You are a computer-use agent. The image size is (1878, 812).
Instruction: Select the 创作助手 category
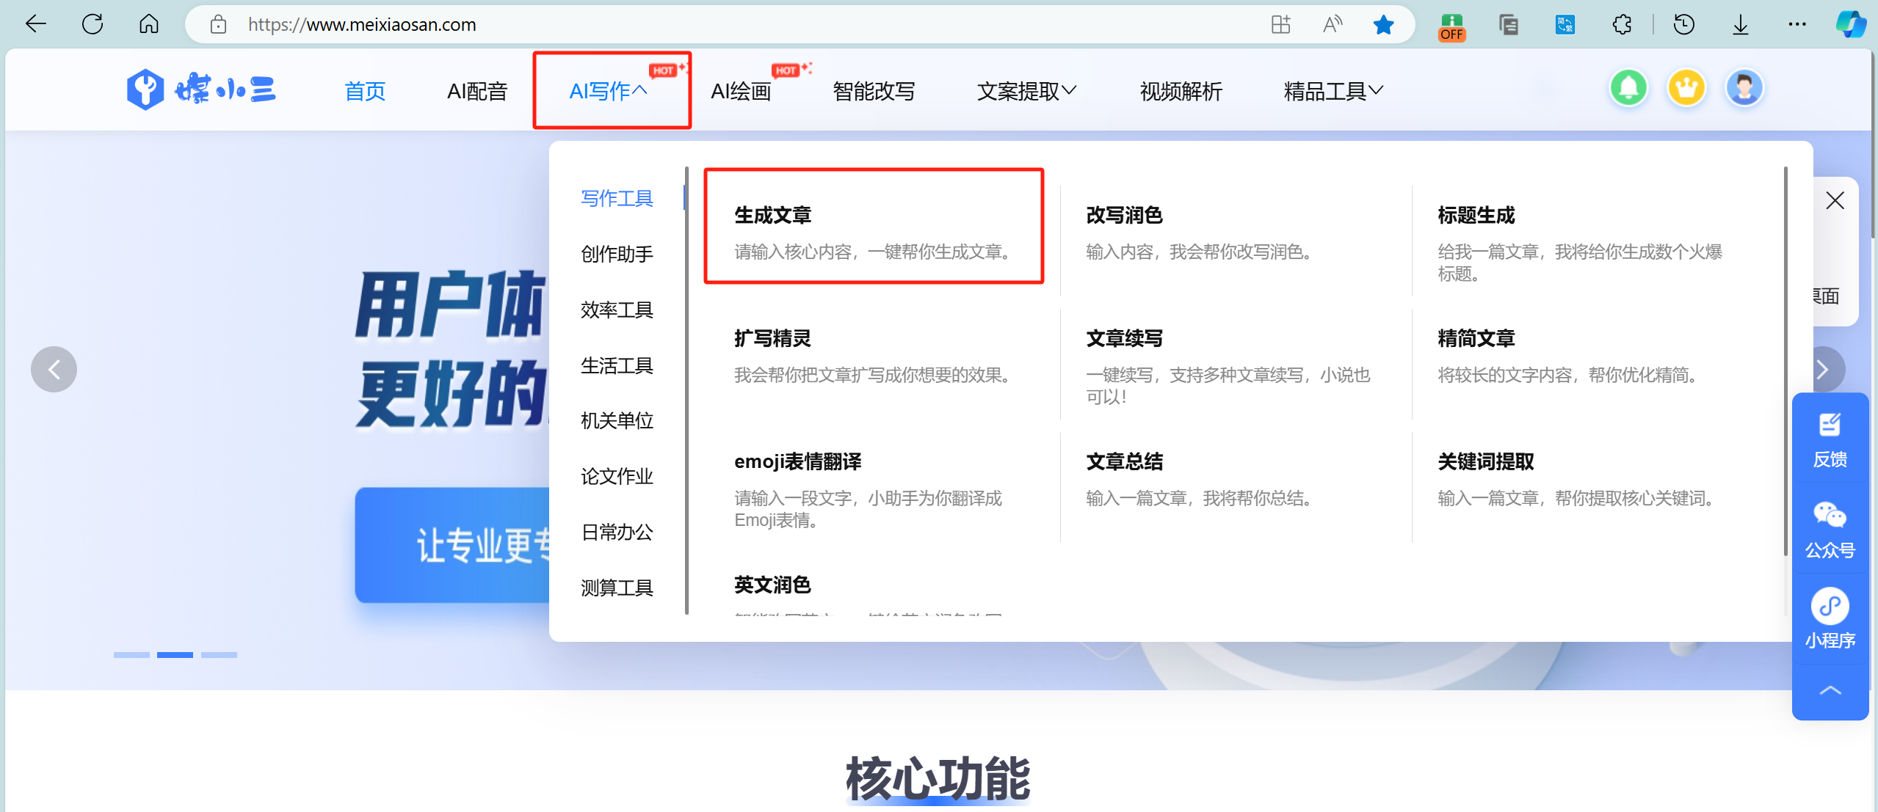[617, 254]
